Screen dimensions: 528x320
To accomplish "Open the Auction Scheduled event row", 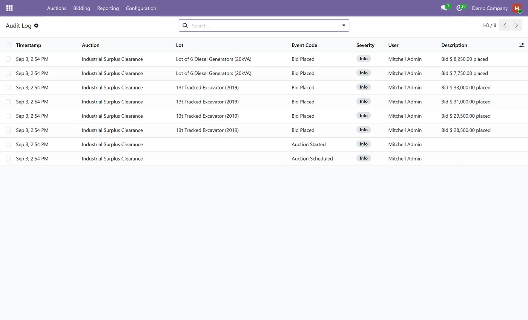I will tap(264, 159).
